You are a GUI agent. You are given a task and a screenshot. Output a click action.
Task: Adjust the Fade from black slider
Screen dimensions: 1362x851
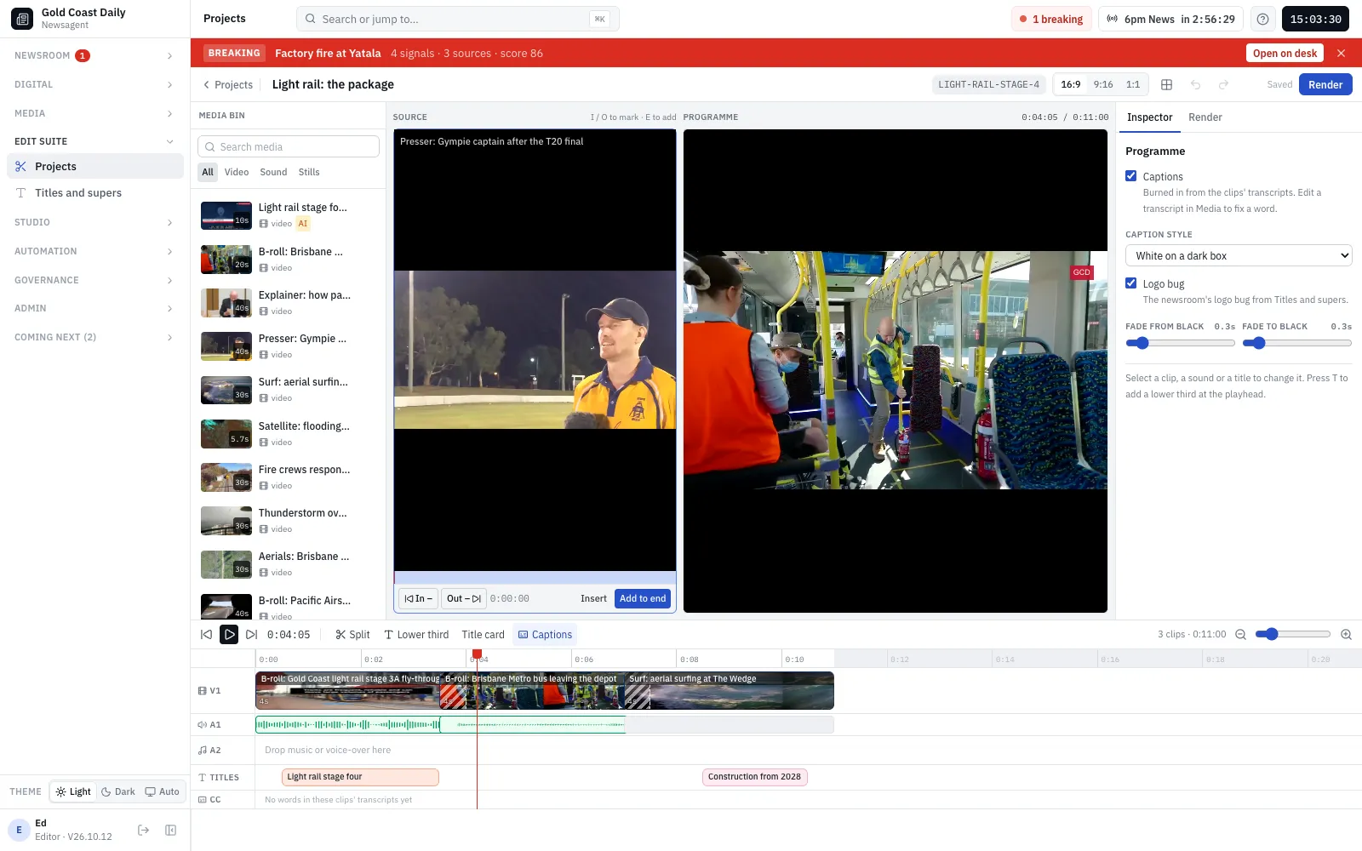(x=1180, y=343)
